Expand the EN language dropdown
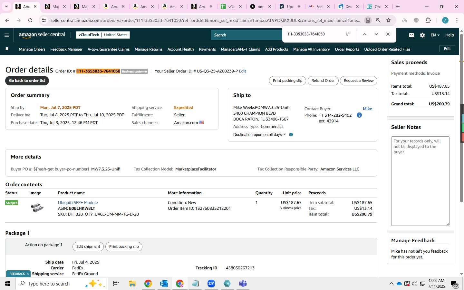Screen dimensions: 464x290 pyautogui.click(x=435, y=35)
